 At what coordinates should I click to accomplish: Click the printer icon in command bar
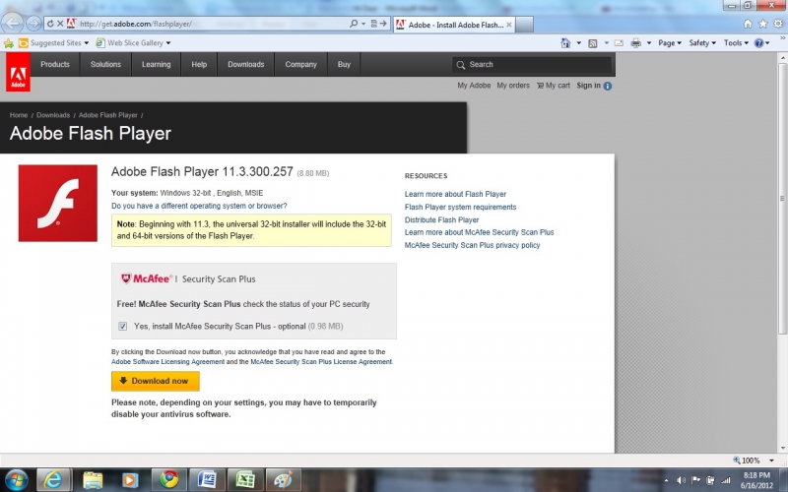pos(635,43)
